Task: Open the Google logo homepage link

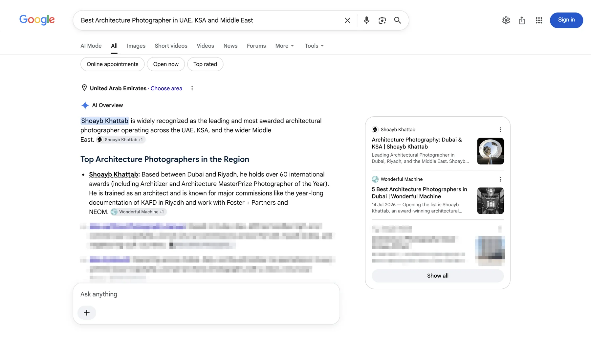Action: pos(37,20)
